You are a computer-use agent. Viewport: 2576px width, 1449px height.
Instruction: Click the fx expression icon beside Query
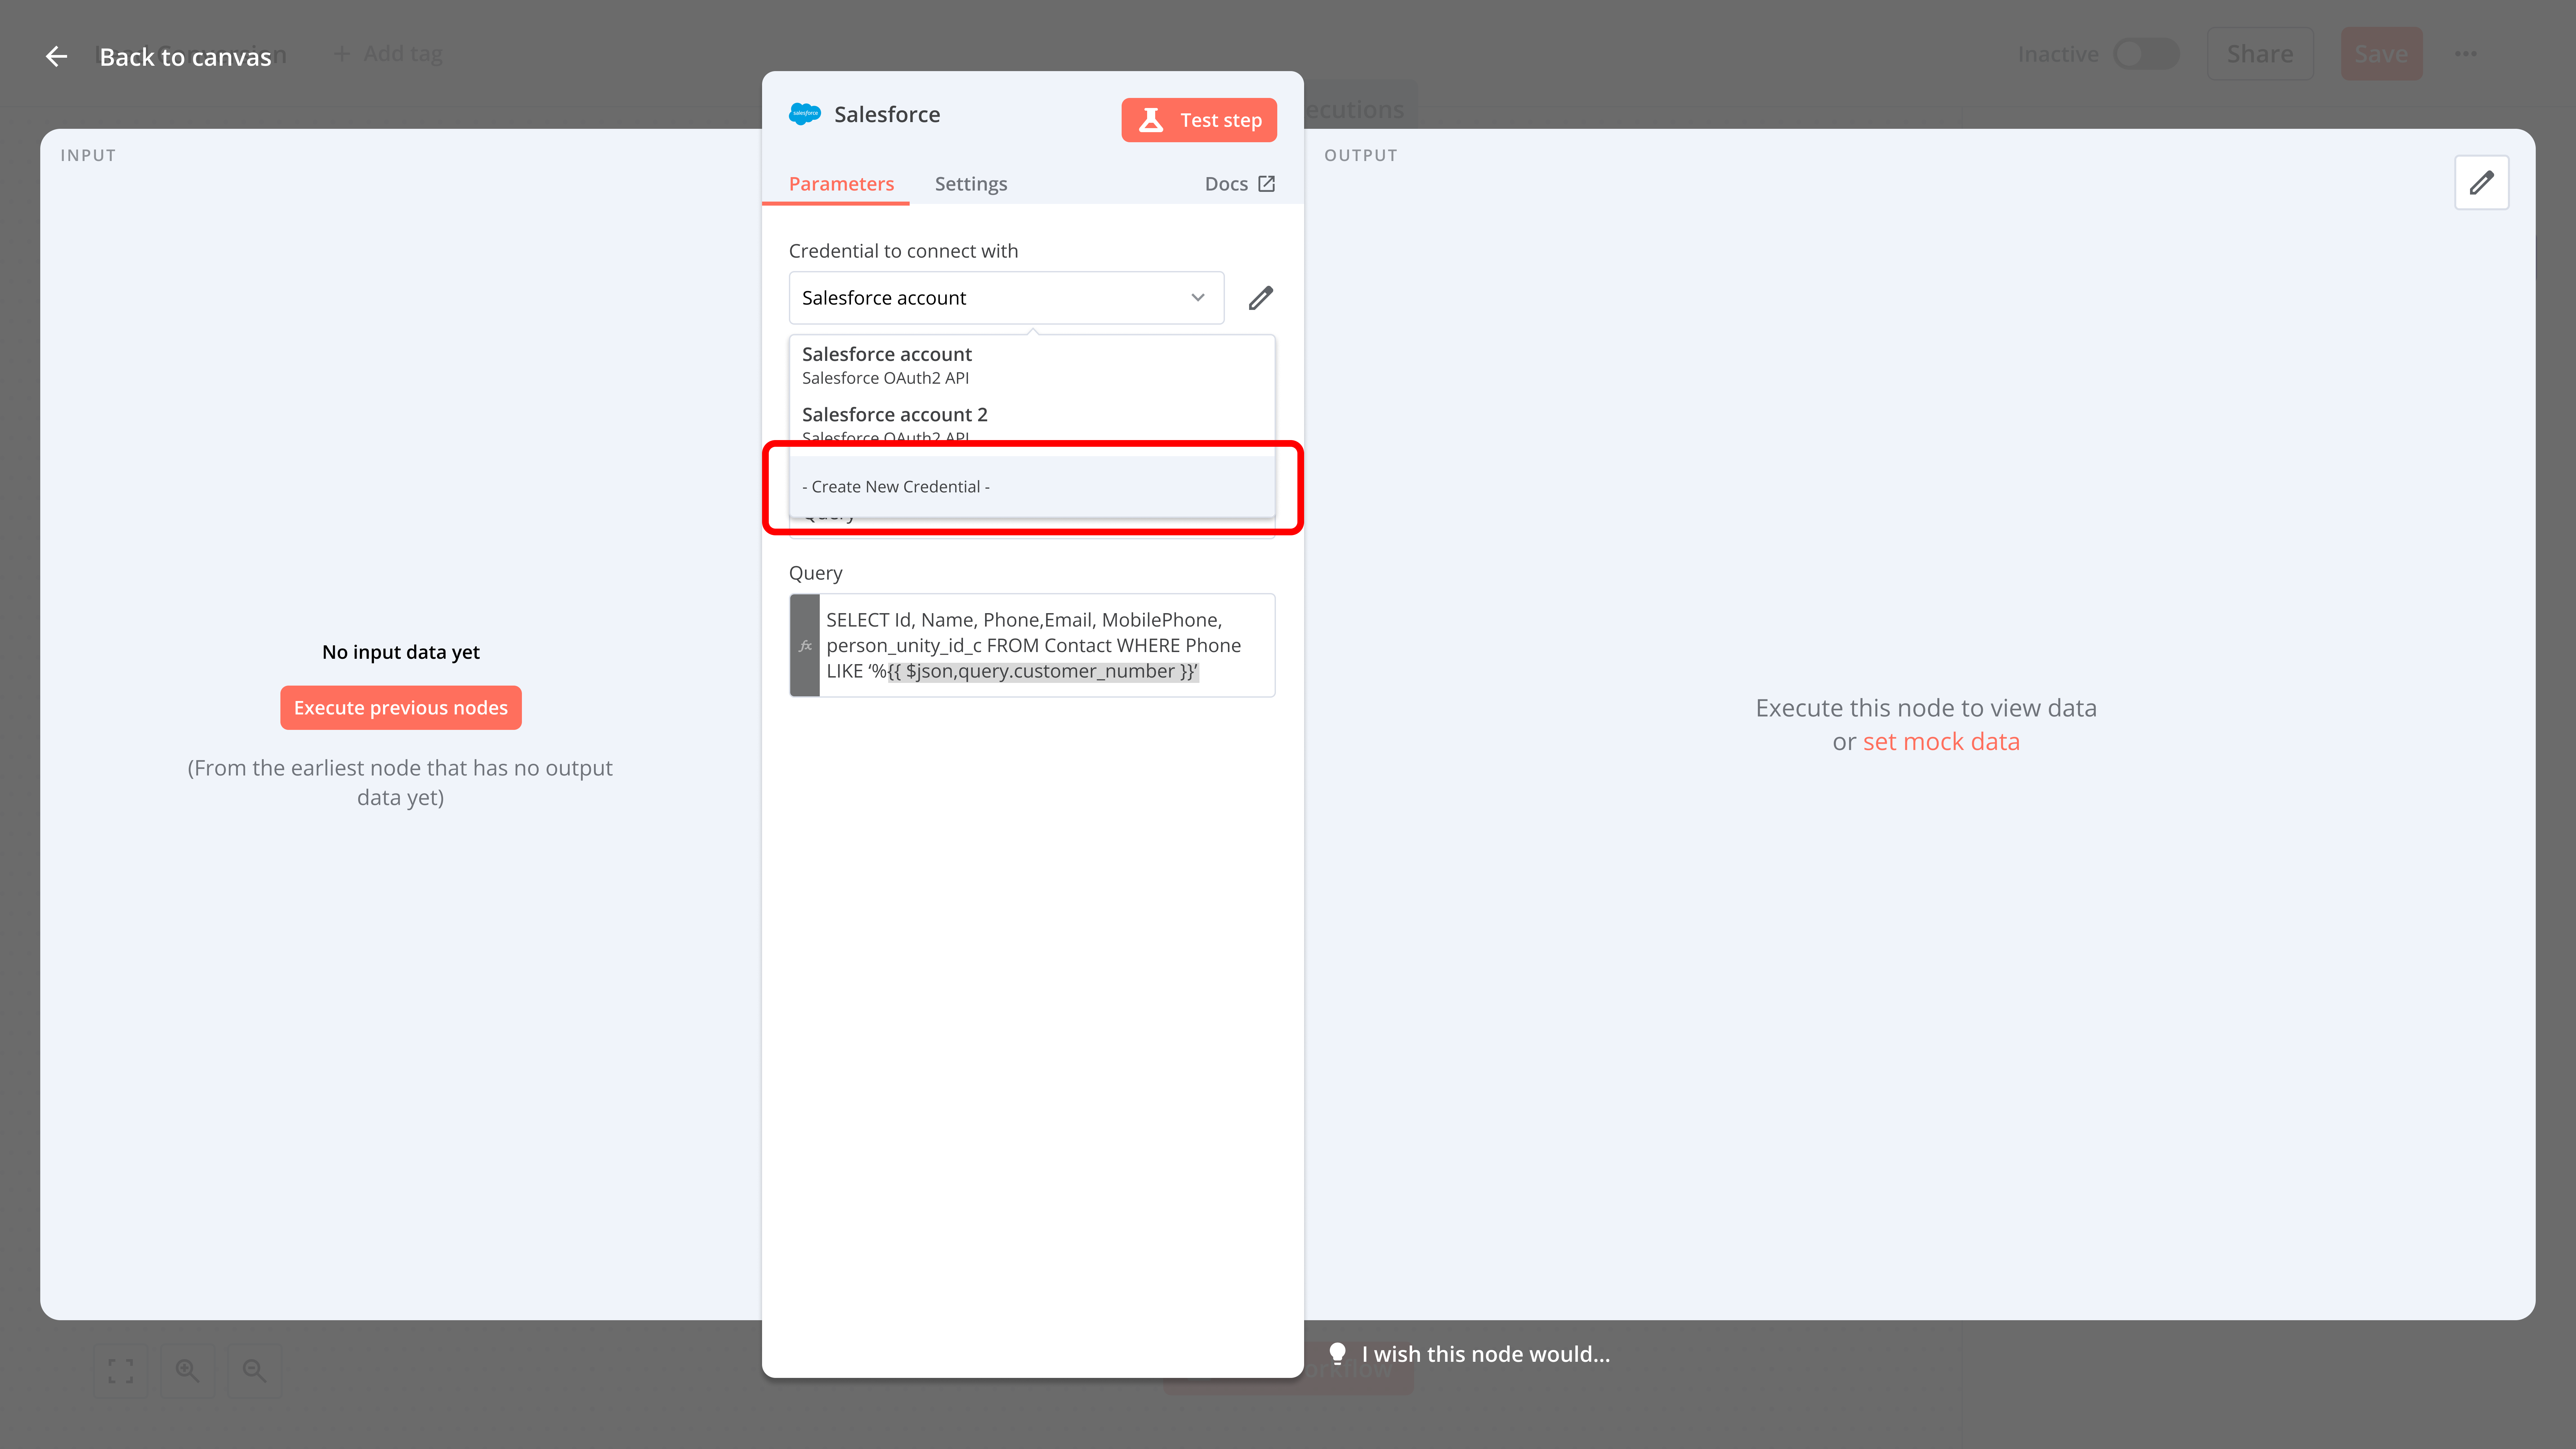click(x=805, y=646)
